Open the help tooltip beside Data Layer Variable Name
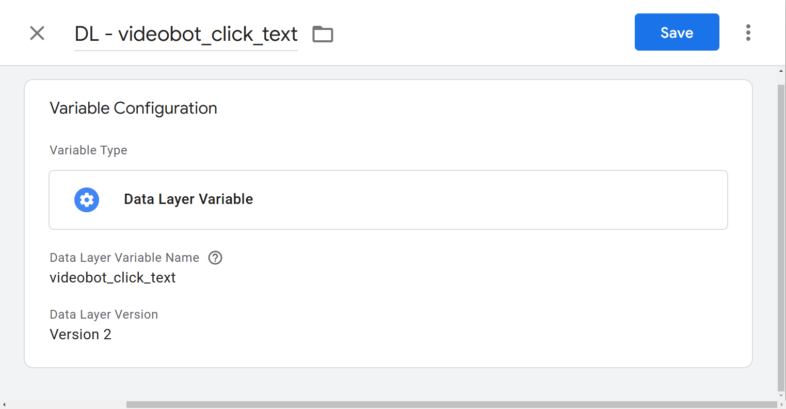Image resolution: width=786 pixels, height=409 pixels. point(215,257)
